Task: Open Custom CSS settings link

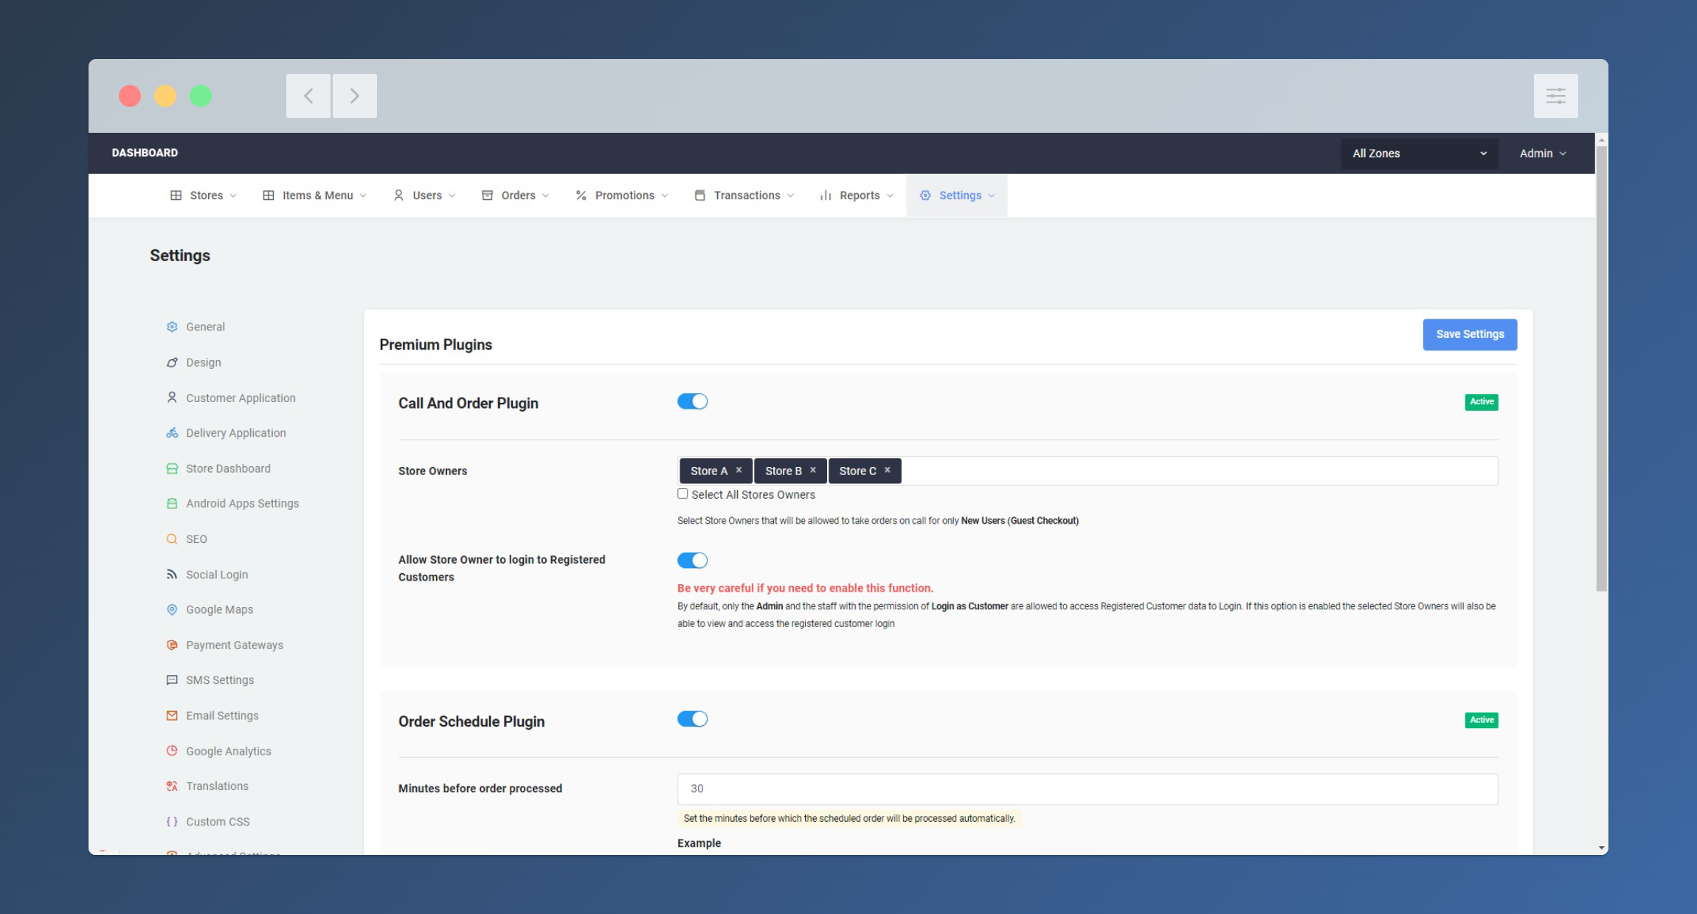Action: [x=218, y=822]
